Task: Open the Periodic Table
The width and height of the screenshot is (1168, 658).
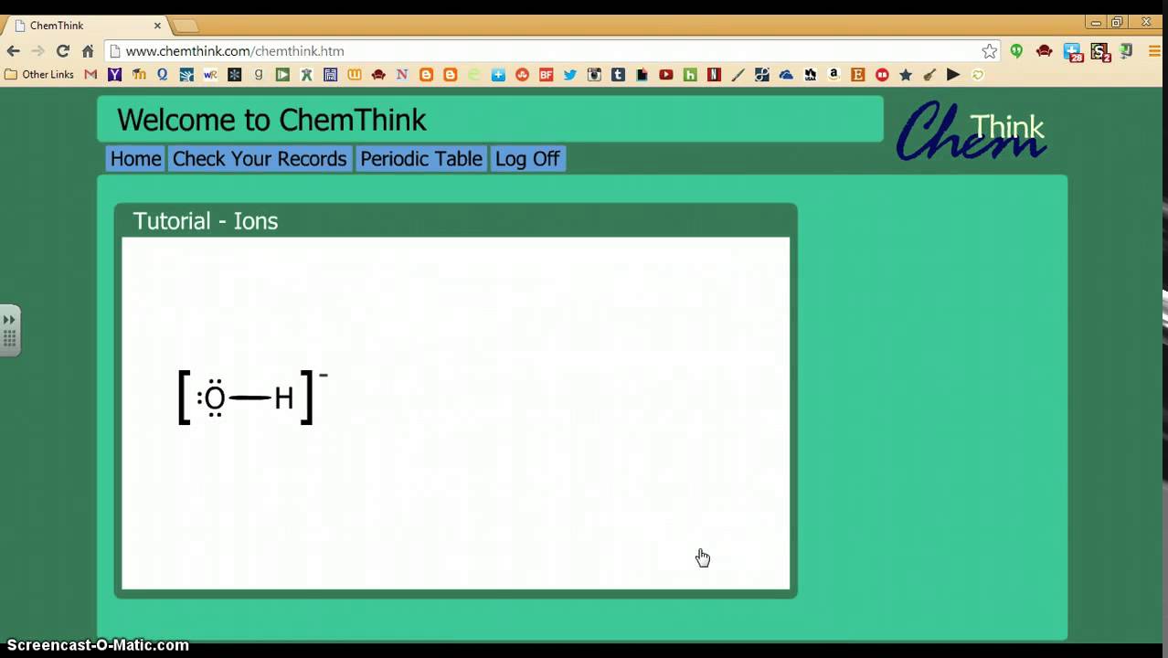Action: [420, 159]
